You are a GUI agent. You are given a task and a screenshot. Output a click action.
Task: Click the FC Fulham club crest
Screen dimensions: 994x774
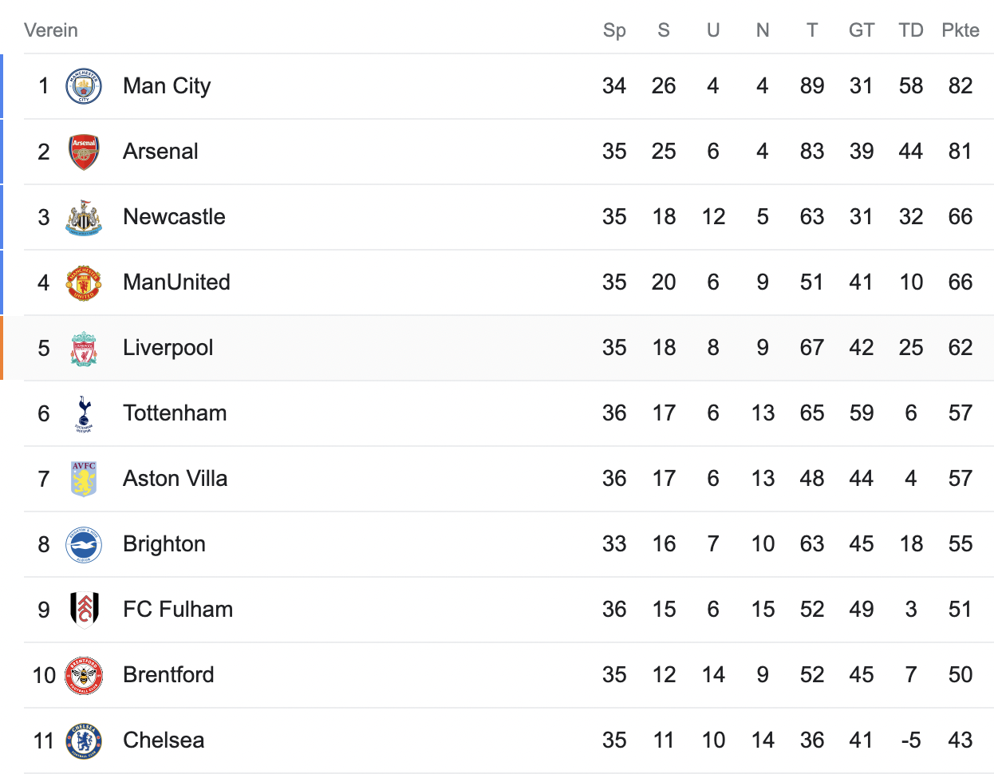tap(84, 610)
